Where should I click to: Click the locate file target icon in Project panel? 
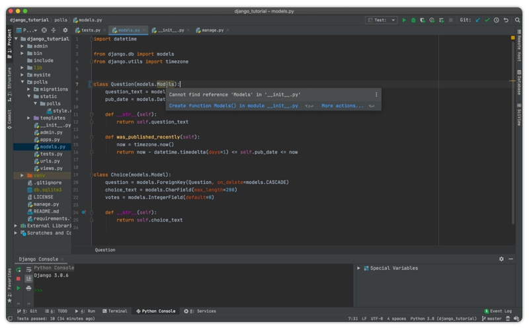(44, 30)
